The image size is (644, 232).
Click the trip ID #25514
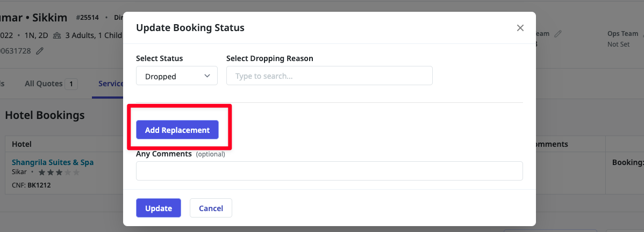point(88,18)
